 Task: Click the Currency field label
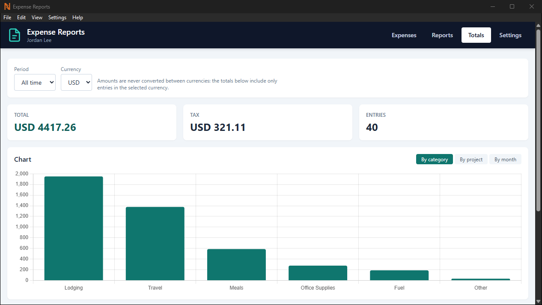click(71, 69)
